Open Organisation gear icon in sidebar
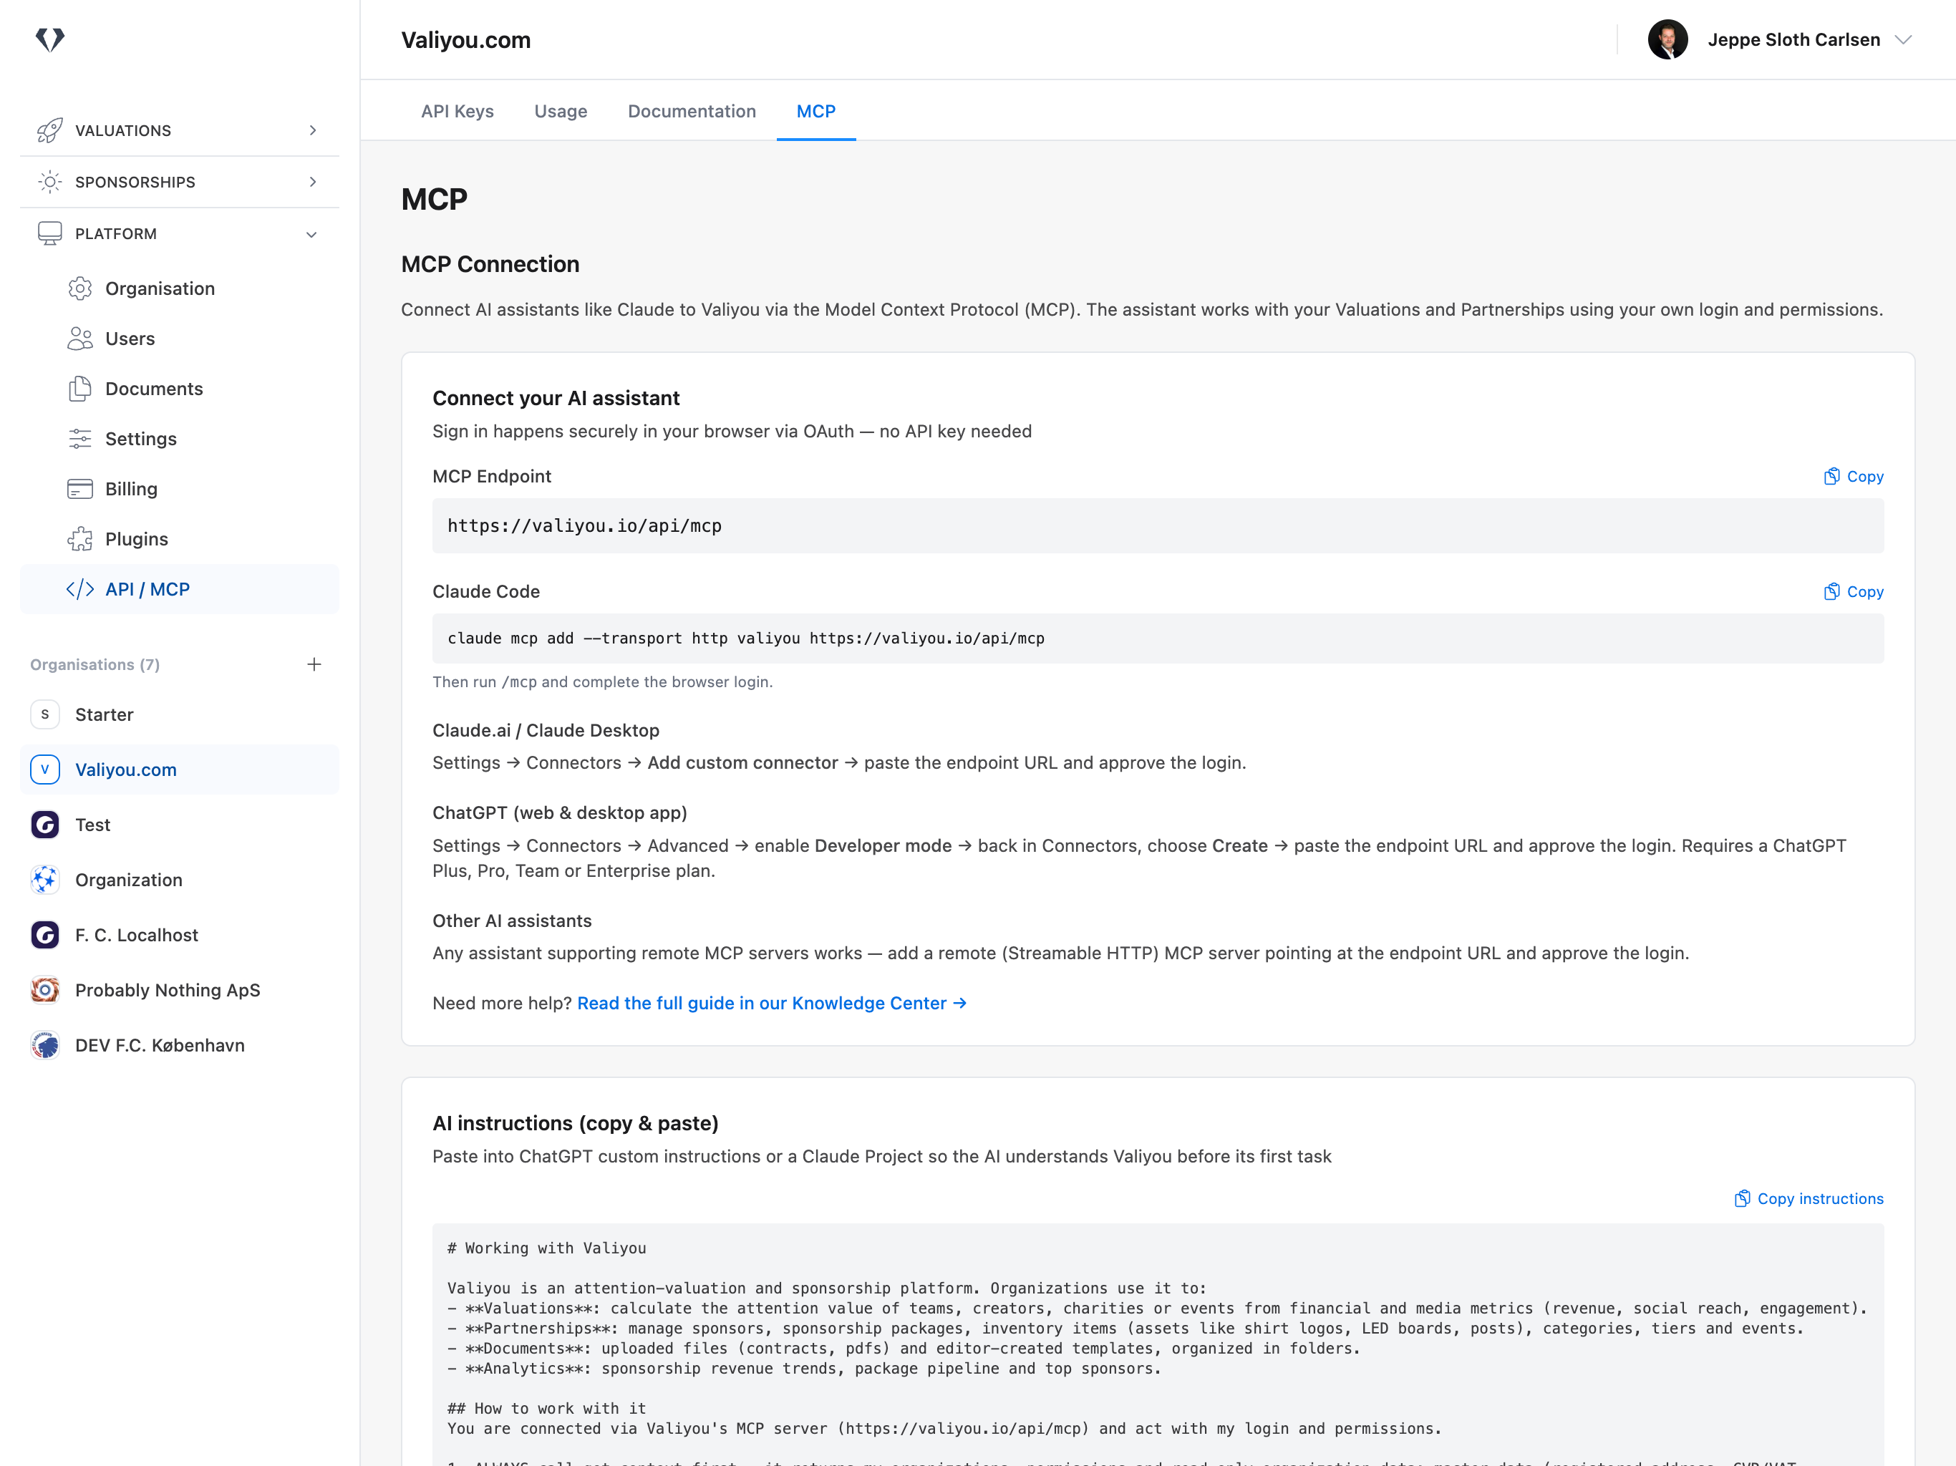The image size is (1956, 1466). [x=79, y=288]
